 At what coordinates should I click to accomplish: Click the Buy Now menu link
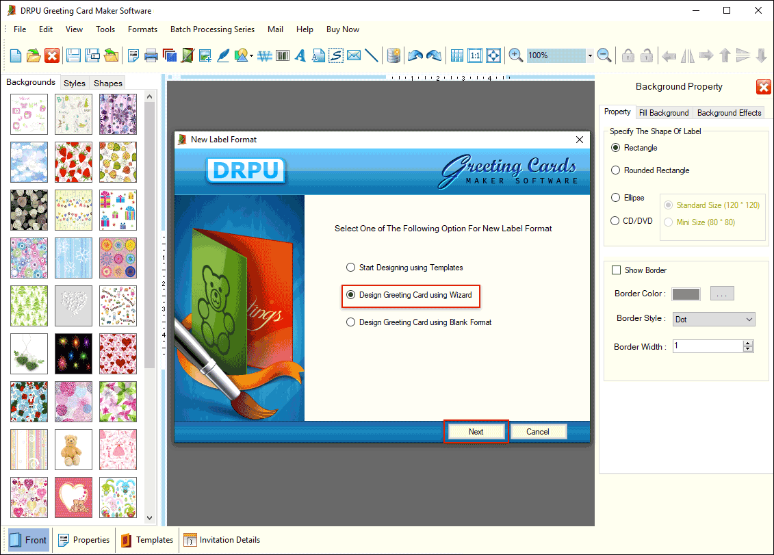tap(343, 29)
